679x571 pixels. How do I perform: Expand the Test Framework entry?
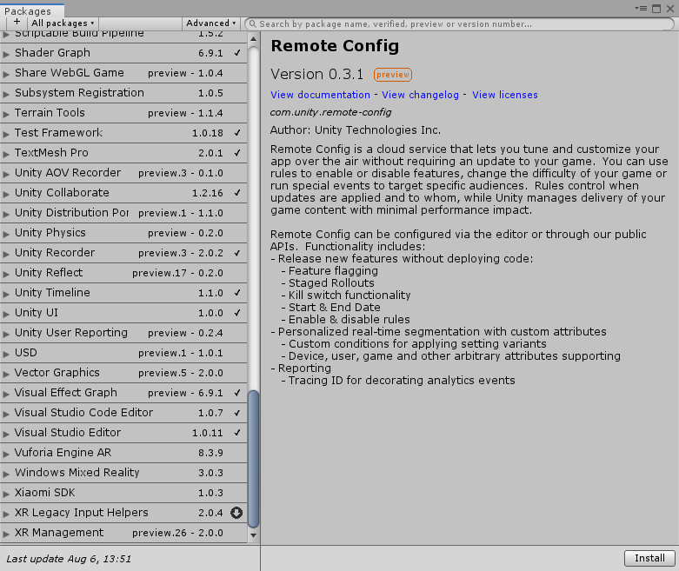[6, 134]
